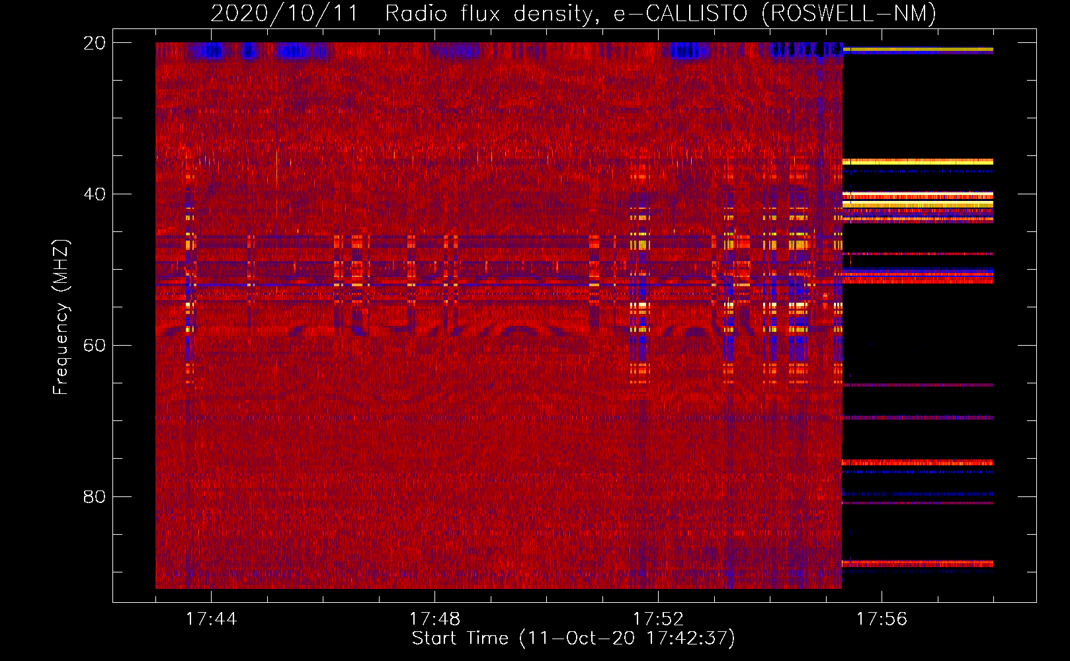Image resolution: width=1070 pixels, height=661 pixels.
Task: Click the 17:56 time axis label
Action: coord(882,619)
